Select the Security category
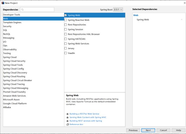Viewport: 186px width, 134px height. (x=7, y=26)
